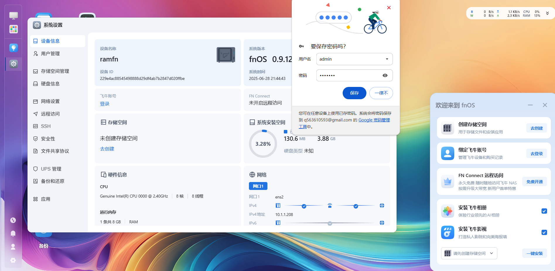The width and height of the screenshot is (555, 271).
Task: Open 备份和还原 in settings sidebar
Action: coord(58,181)
